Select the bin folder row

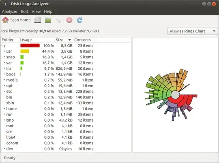click(x=66, y=97)
